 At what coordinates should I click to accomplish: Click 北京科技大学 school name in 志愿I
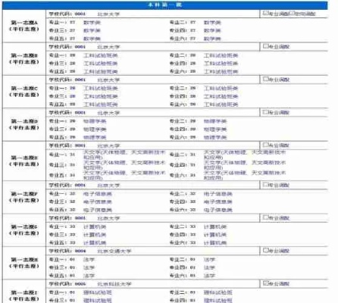pos(114,284)
